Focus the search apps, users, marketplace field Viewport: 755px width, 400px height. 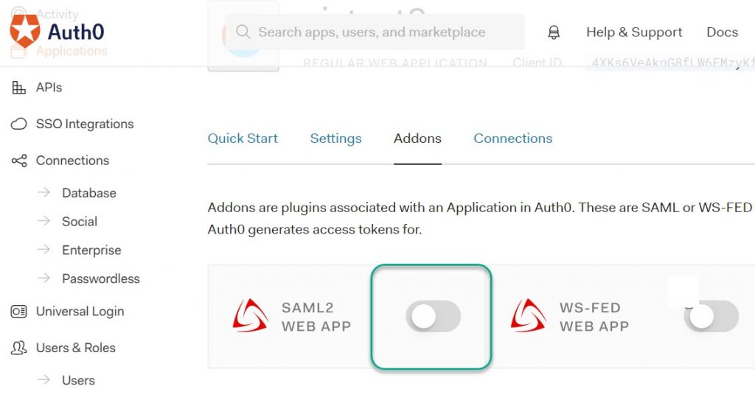click(375, 32)
